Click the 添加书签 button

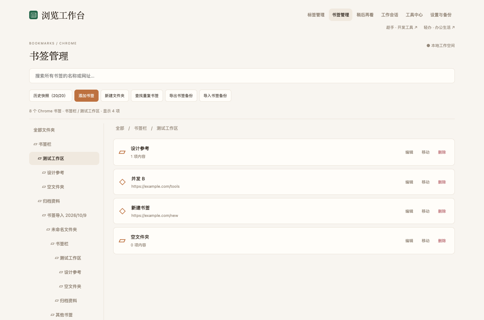(86, 96)
